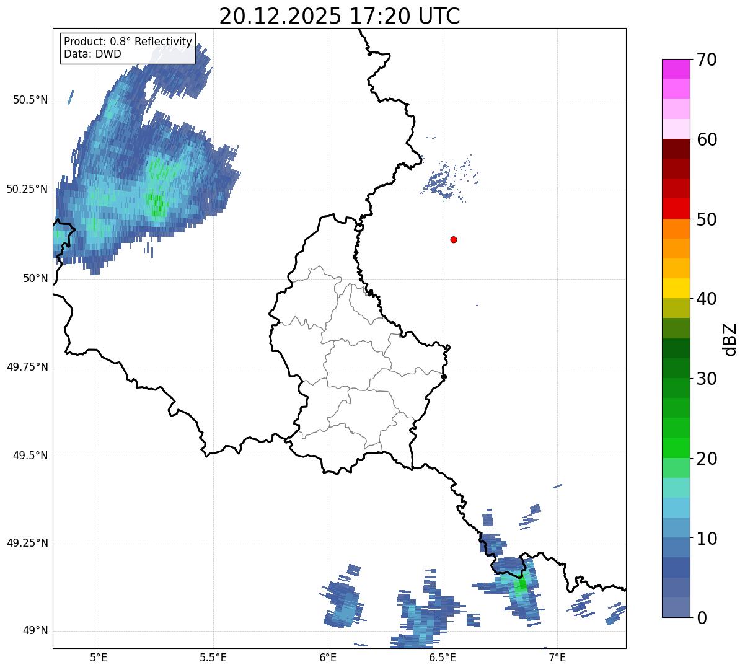Click the dBZ colorbar axis label
This screenshot has width=745, height=670.
coord(731,339)
